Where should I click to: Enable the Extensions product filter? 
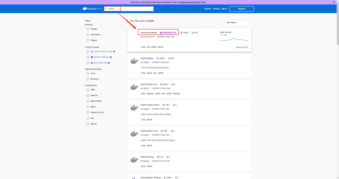pos(88,35)
